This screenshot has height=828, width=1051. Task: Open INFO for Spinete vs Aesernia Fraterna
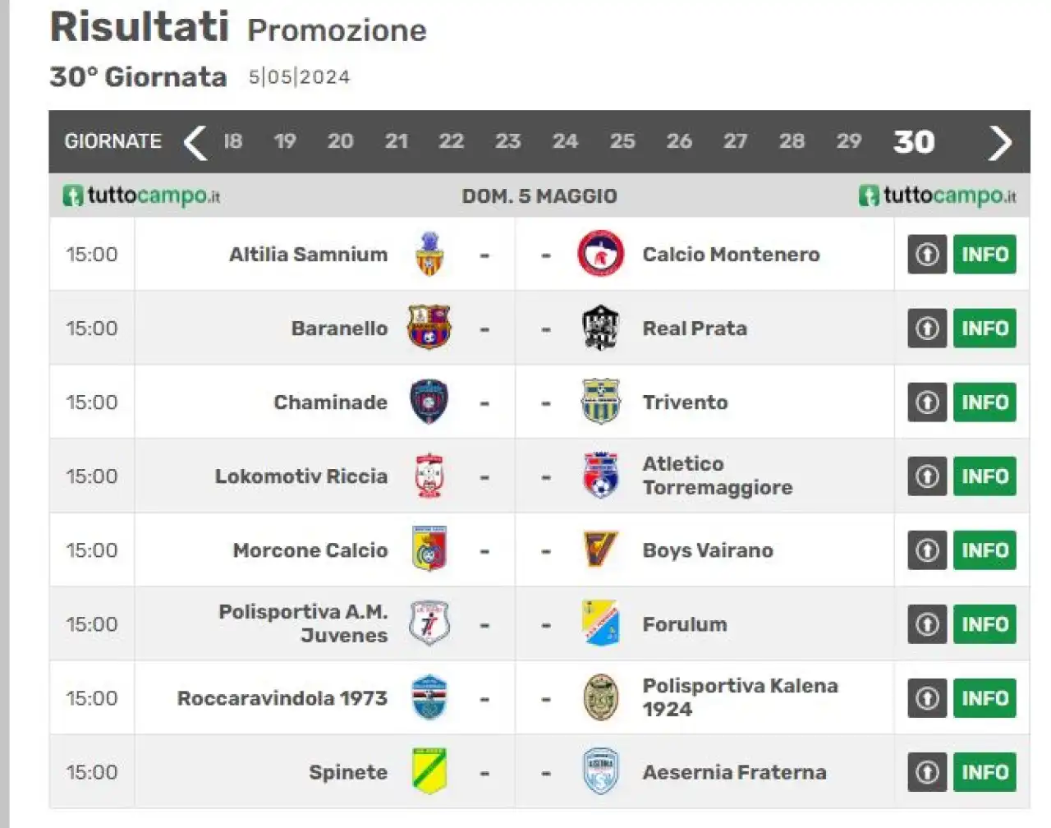click(984, 771)
